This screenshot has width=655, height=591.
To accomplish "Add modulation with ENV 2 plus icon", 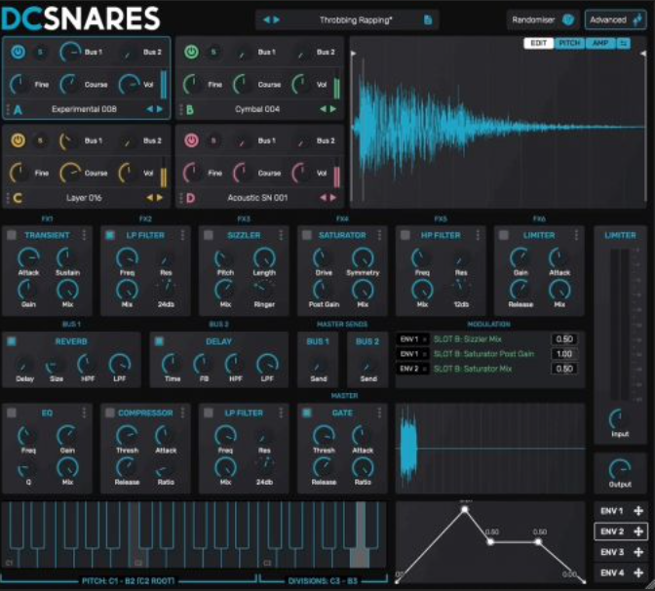I will click(x=638, y=532).
